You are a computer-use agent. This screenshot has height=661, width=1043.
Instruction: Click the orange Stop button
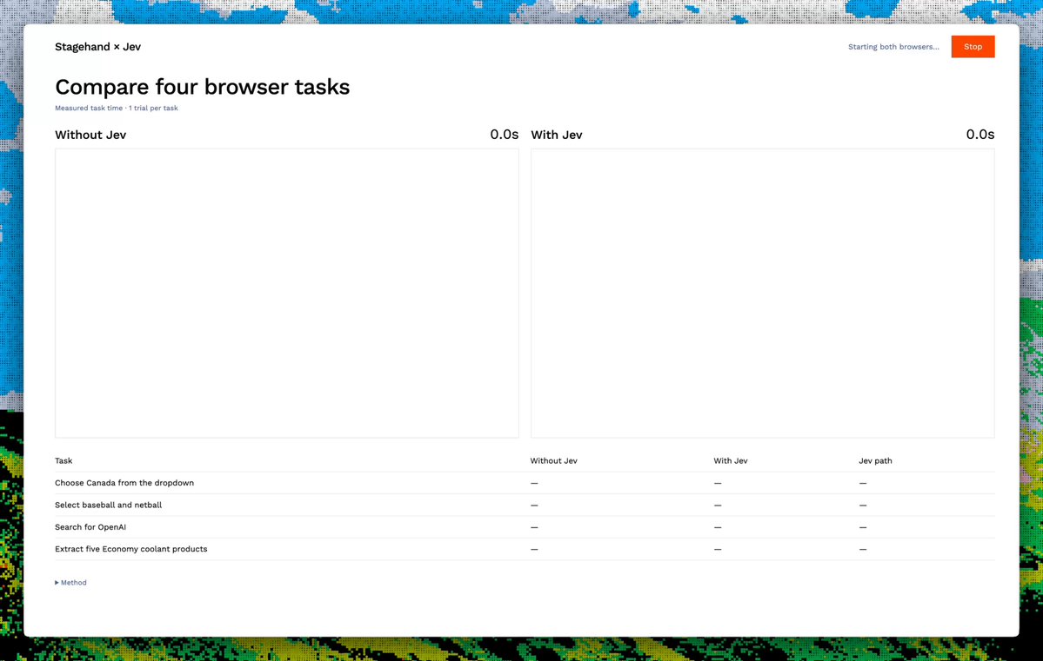(x=973, y=47)
